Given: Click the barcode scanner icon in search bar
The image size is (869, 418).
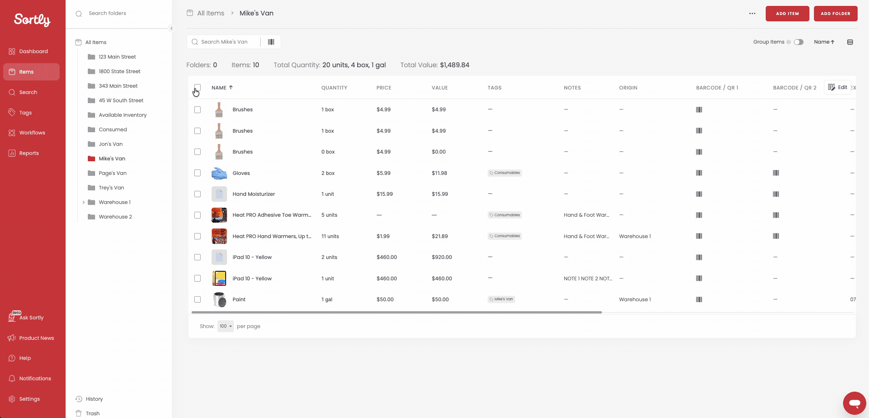Looking at the screenshot, I should (x=271, y=42).
